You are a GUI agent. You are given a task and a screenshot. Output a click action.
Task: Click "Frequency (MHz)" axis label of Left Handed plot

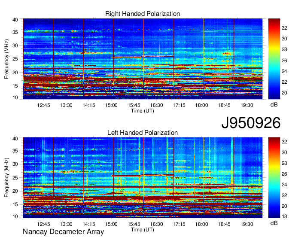tap(7, 178)
